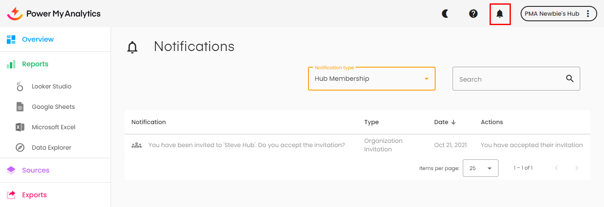
Task: Click the Looker Studio icon in the sidebar
Action: click(20, 86)
